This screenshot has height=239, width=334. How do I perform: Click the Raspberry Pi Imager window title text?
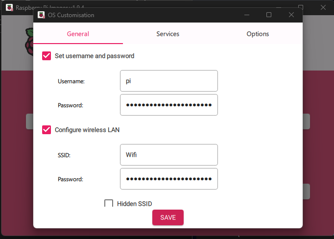click(x=50, y=8)
